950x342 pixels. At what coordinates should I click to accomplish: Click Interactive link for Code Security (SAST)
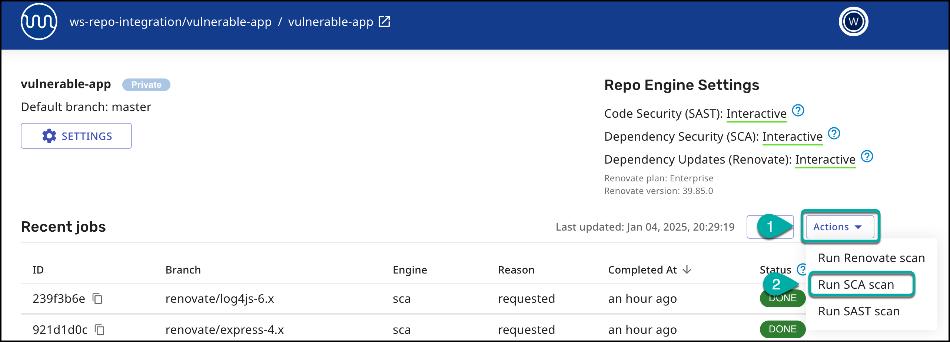[x=756, y=114]
